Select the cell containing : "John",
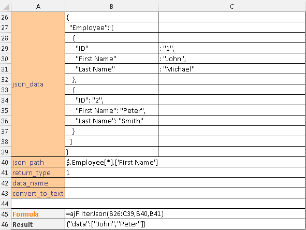The height and width of the screenshot is (230, 306). point(232,59)
